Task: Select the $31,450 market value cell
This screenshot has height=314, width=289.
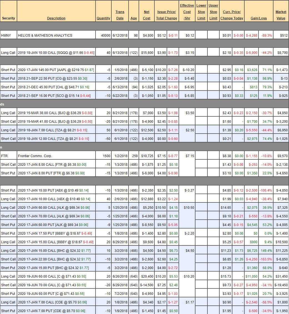Action: click(281, 277)
